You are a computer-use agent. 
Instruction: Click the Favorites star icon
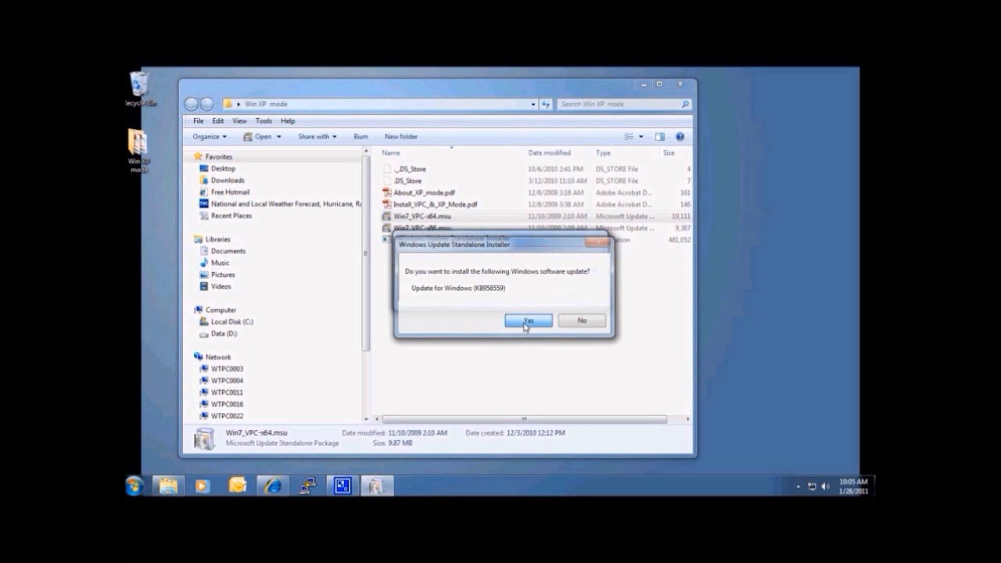pyautogui.click(x=199, y=156)
